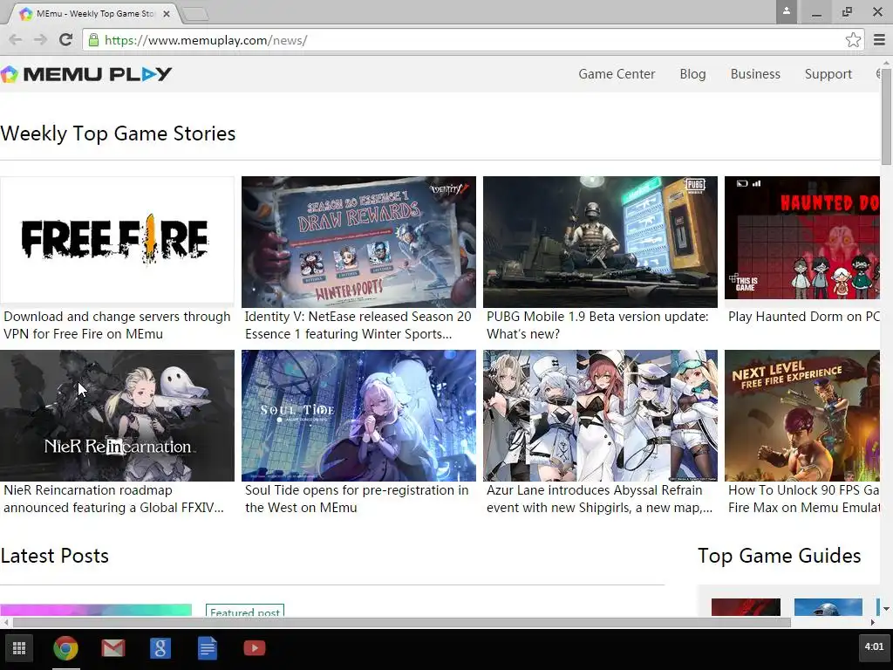The height and width of the screenshot is (670, 893).
Task: Click the scroll-left arrow of horizontal scrollbar
Action: tap(6, 623)
